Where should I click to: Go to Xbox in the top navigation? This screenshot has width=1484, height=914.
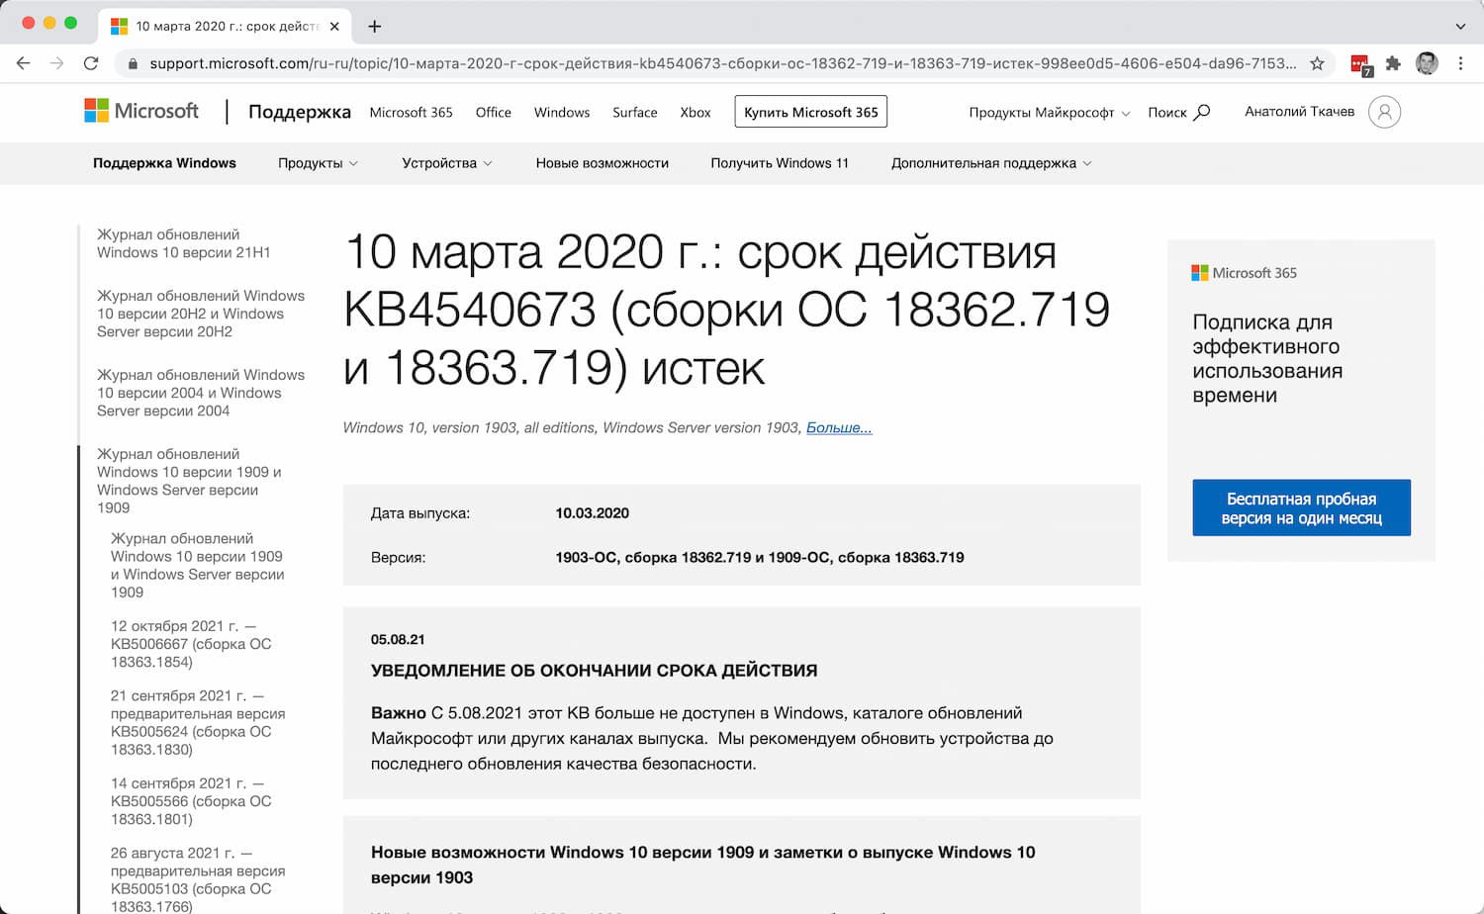tap(696, 112)
